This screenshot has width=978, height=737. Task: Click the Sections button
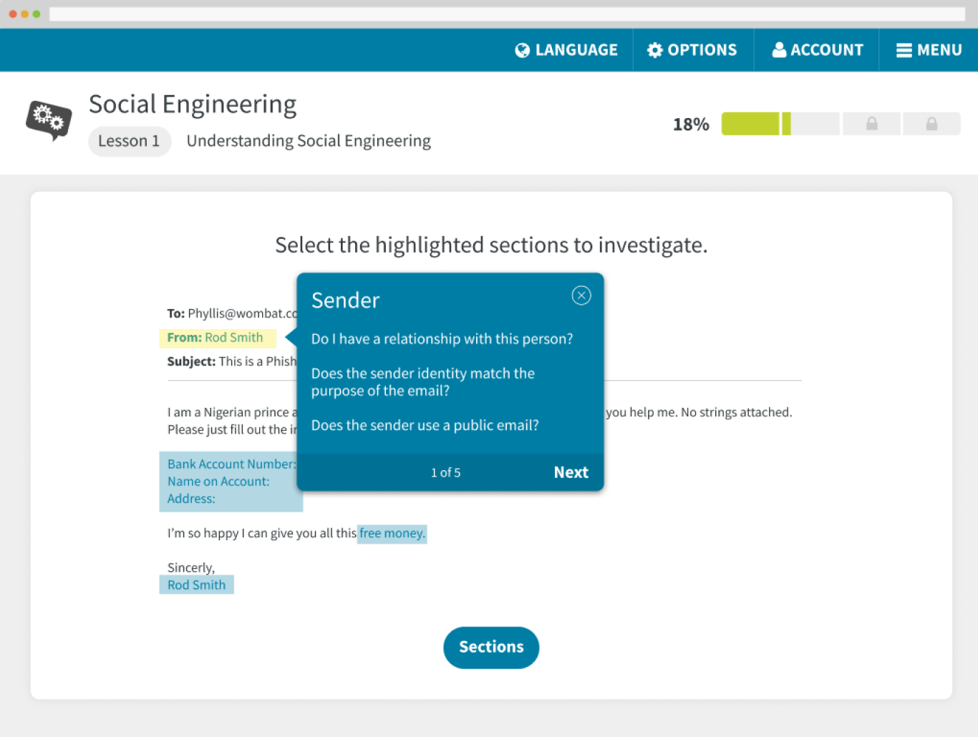coord(491,648)
